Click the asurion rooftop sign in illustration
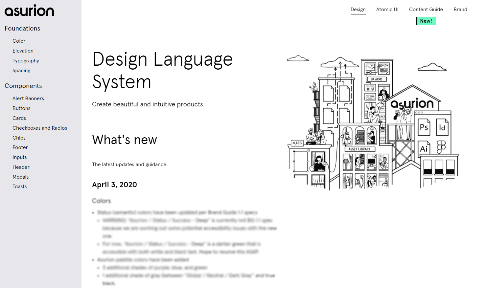This screenshot has width=485, height=288. [412, 103]
